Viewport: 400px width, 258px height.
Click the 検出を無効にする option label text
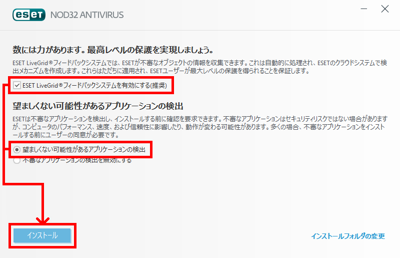click(77, 161)
